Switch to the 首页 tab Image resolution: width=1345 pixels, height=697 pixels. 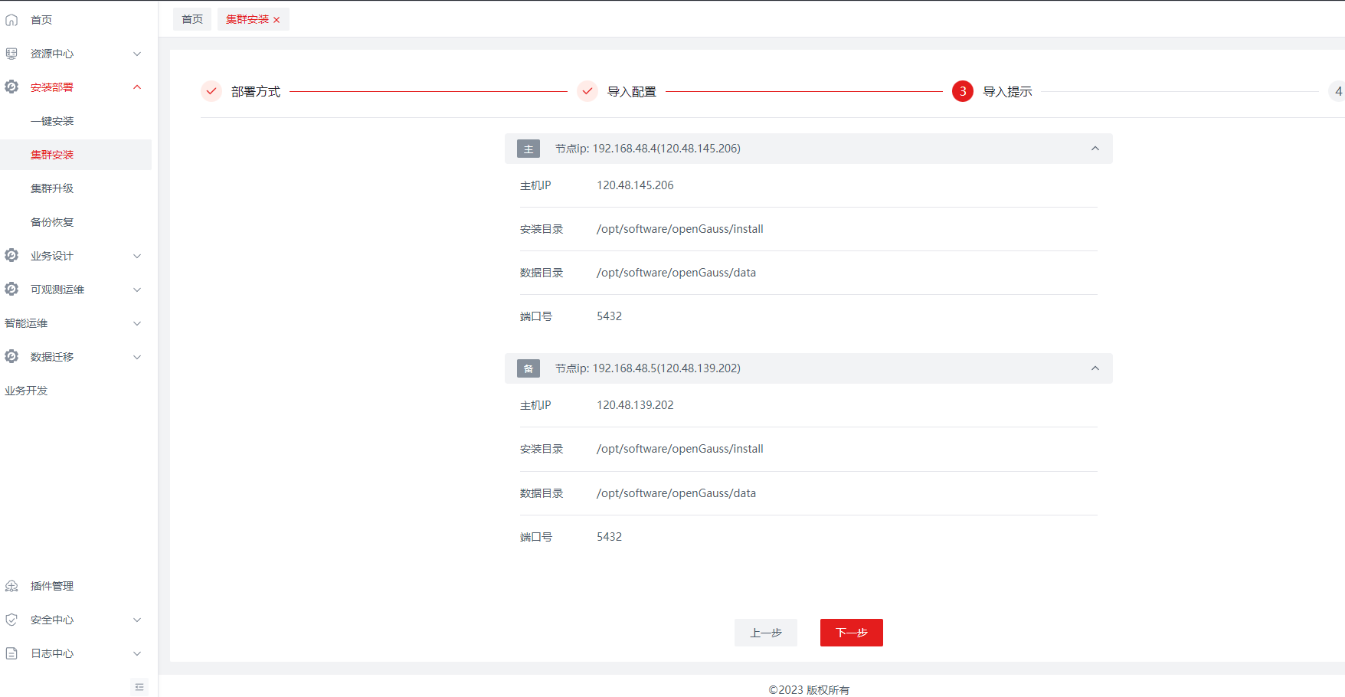[192, 19]
